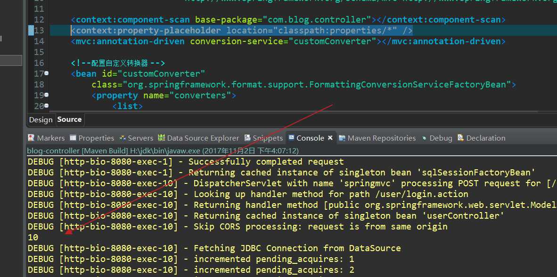The width and height of the screenshot is (557, 277).
Task: Click the console output '10'
Action: point(33,237)
